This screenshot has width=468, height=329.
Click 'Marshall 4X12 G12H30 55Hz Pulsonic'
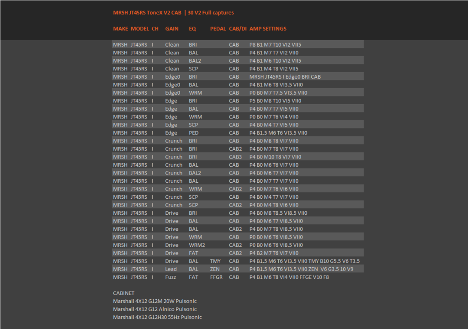pyautogui.click(x=158, y=318)
